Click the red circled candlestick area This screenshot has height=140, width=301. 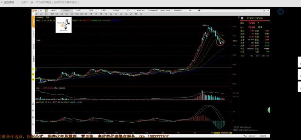coord(220,42)
